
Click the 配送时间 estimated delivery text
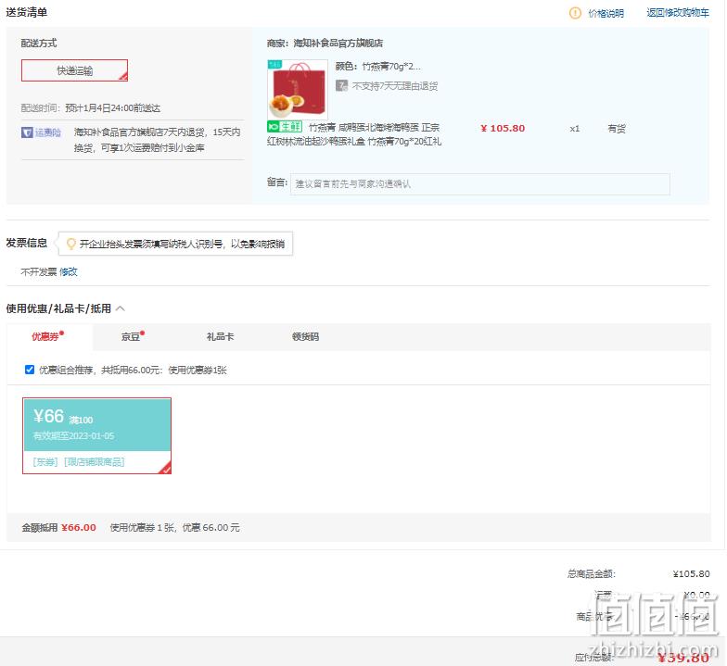[x=91, y=108]
